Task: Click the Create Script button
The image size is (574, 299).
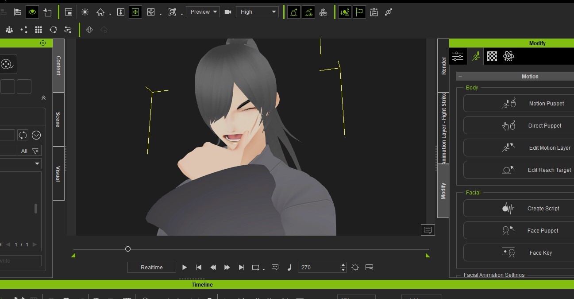Action: click(x=519, y=208)
